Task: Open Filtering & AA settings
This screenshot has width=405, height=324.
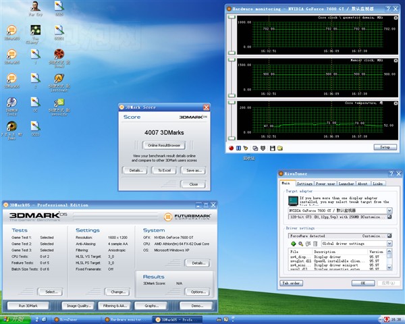Action: coord(115,306)
